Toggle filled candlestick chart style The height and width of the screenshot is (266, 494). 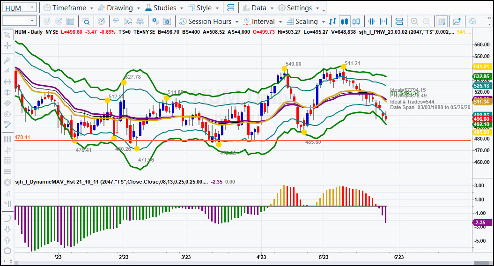click(344, 22)
